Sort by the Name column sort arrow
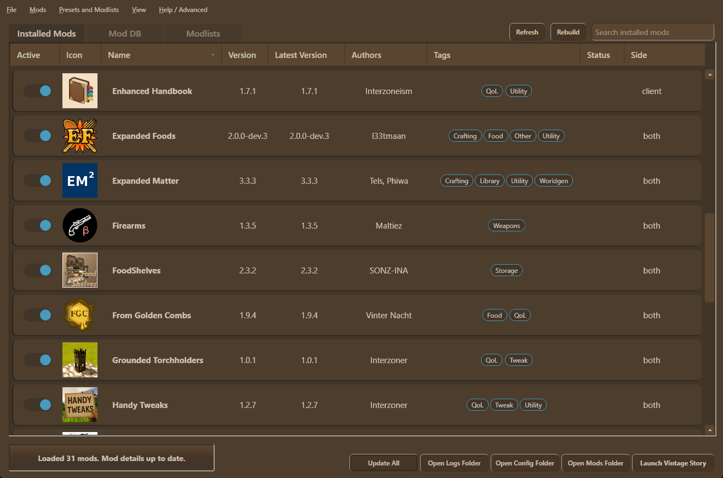723x478 pixels. pos(213,55)
